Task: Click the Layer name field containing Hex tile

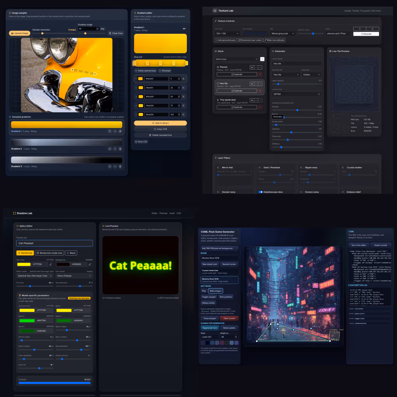Action: coord(297,64)
